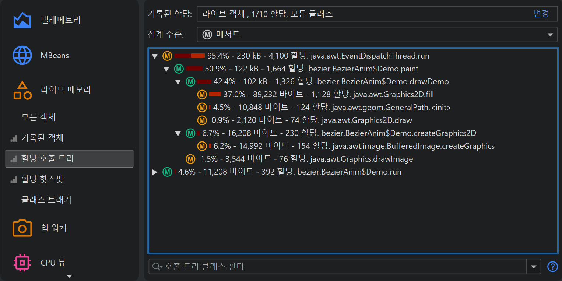
Task: Click the blue help question mark icon
Action: 552,267
